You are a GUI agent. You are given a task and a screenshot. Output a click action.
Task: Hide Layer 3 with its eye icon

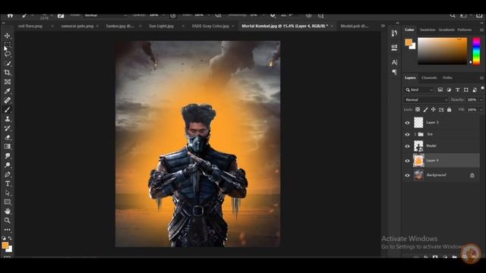[407, 123]
